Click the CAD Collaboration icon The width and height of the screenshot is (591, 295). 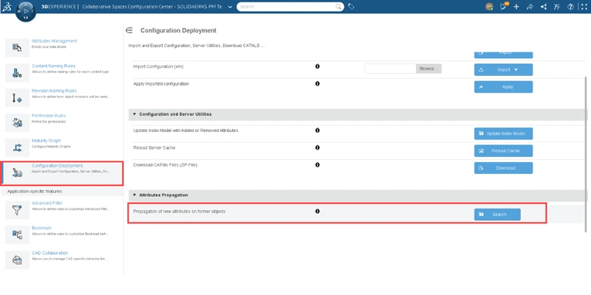click(17, 260)
